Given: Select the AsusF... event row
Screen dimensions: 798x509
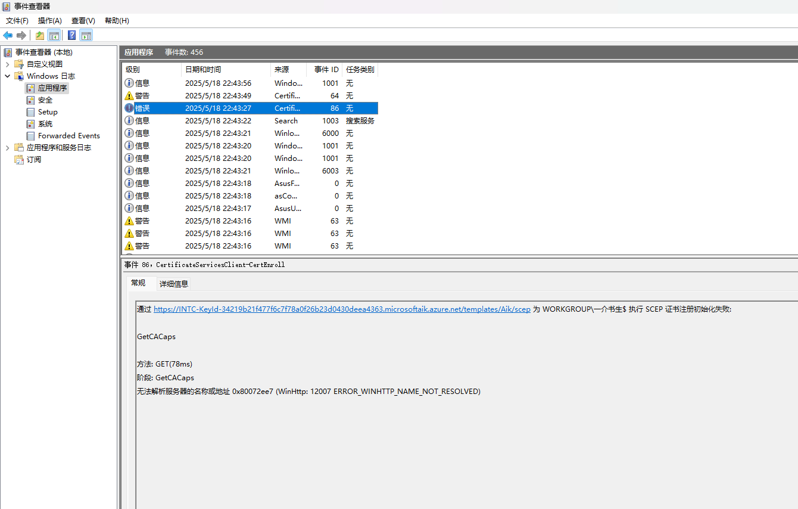Looking at the screenshot, I should coord(250,183).
